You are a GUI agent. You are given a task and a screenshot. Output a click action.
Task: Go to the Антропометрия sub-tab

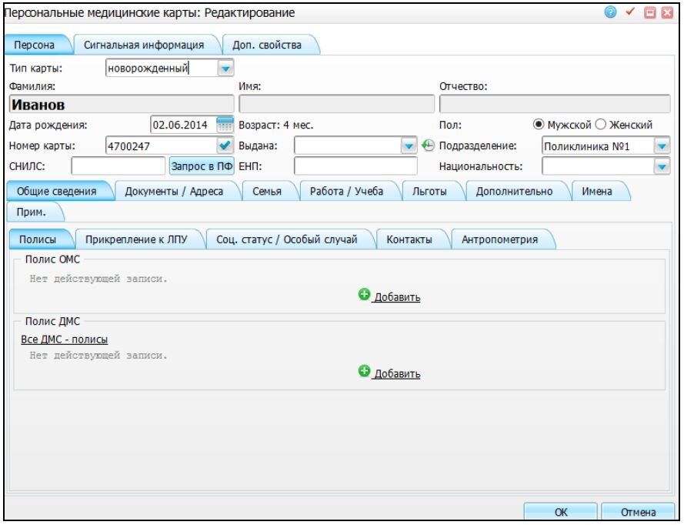click(x=500, y=239)
